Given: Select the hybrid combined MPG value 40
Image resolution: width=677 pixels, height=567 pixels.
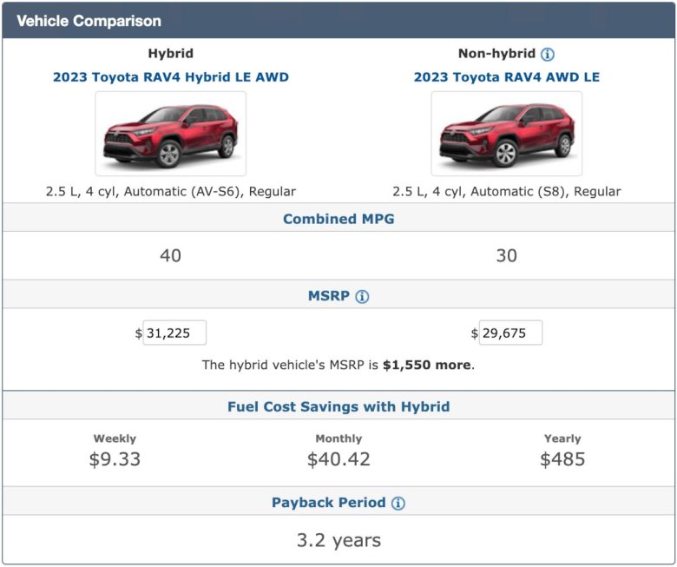Looking at the screenshot, I should (171, 256).
